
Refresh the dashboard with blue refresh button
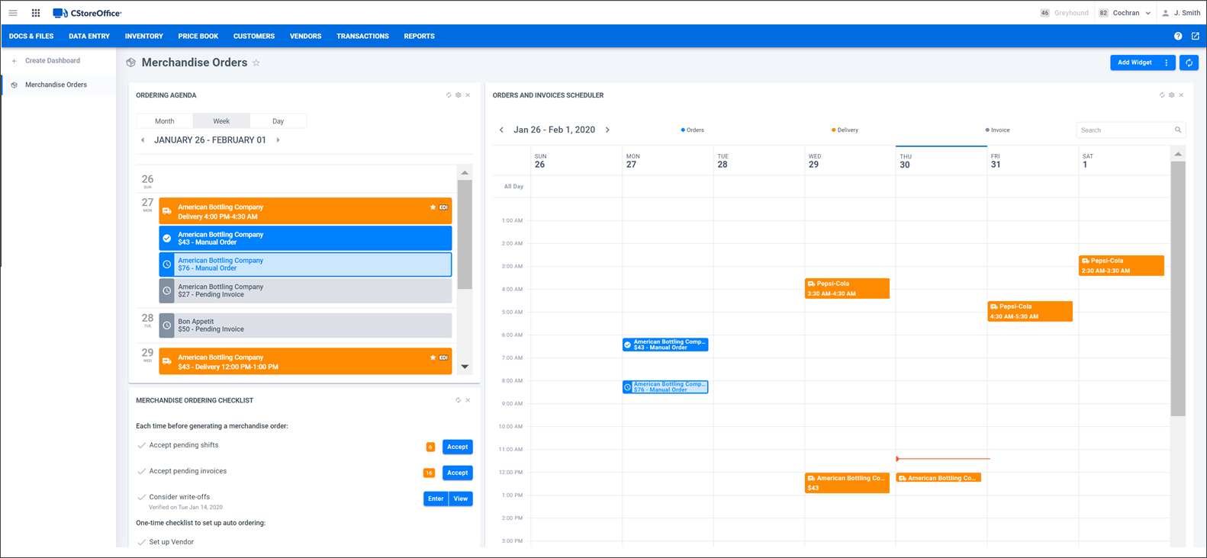pyautogui.click(x=1189, y=63)
